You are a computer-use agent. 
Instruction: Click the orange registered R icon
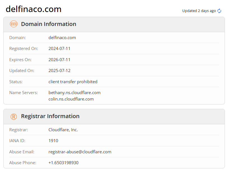pos(14,117)
